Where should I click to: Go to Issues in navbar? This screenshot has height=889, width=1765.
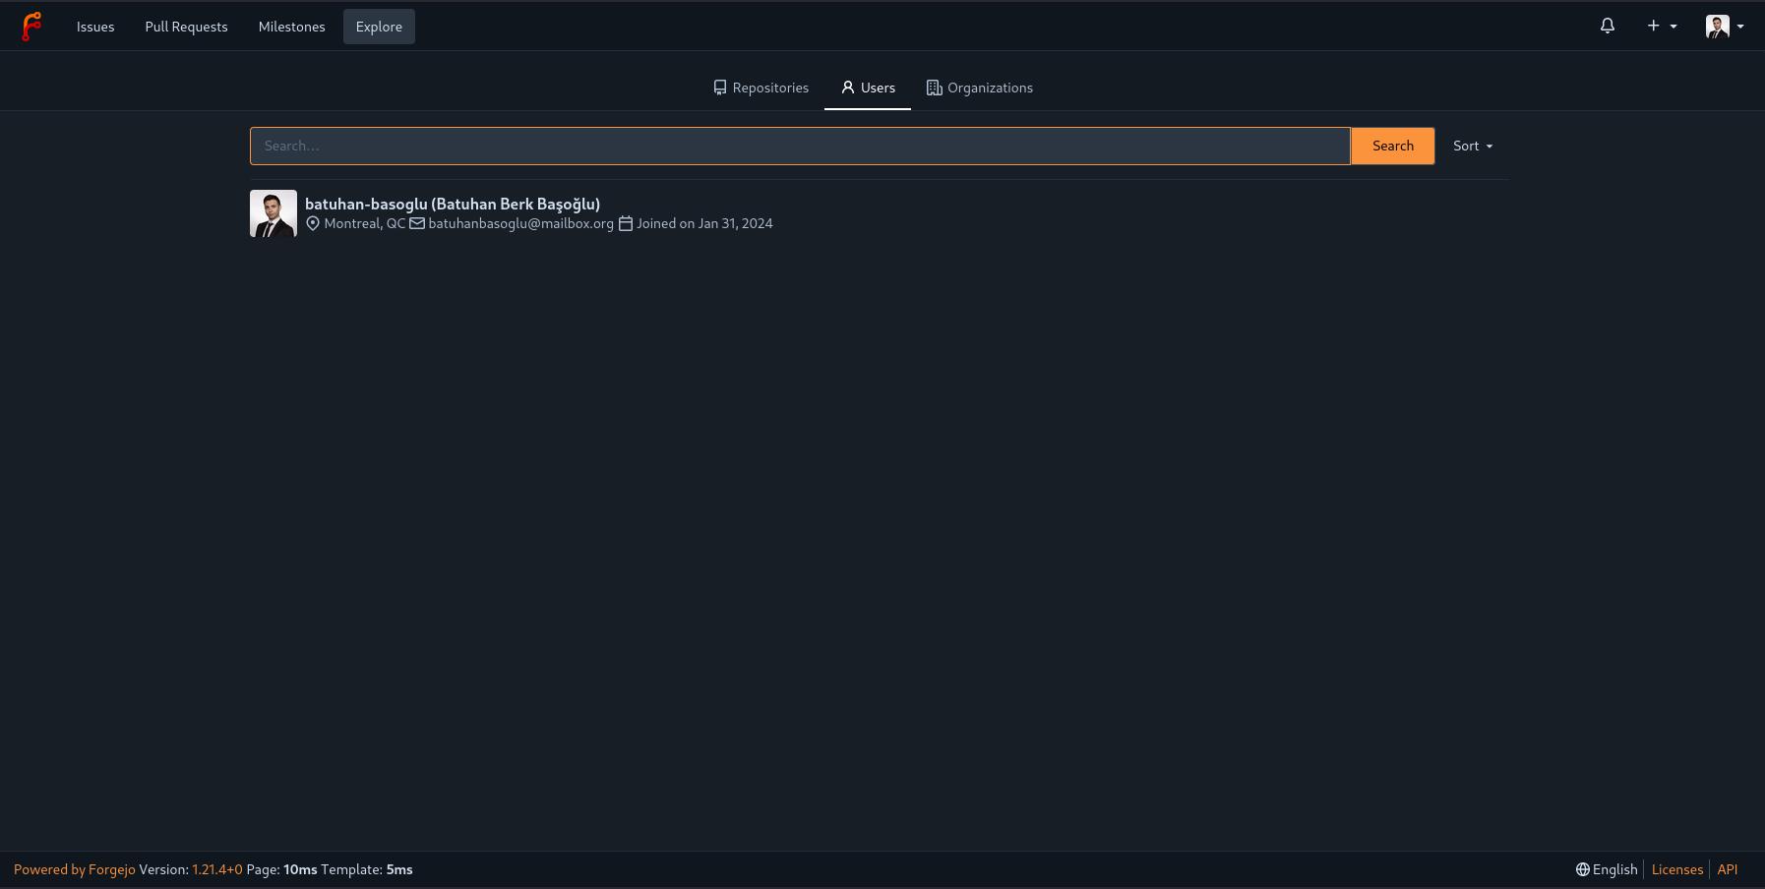pos(95,27)
